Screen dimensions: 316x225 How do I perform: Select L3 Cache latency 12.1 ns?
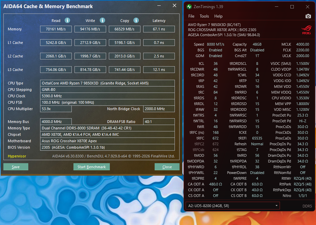click(159, 70)
